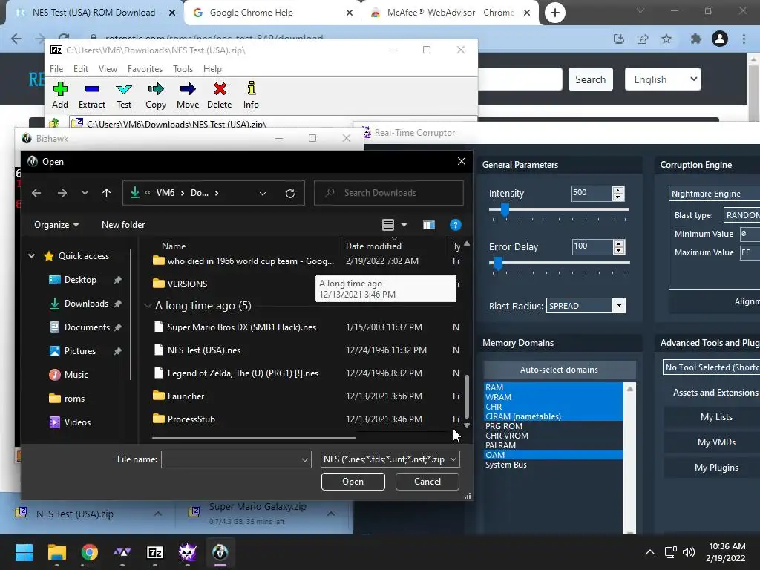Click Cancel in the Open dialog
Viewport: 760px width, 570px height.
click(427, 481)
